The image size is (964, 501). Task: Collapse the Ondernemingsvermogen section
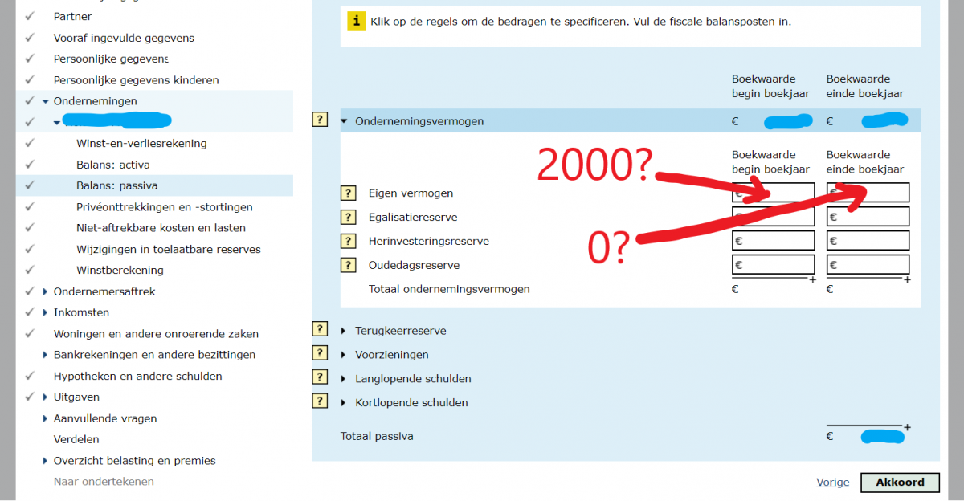click(345, 121)
